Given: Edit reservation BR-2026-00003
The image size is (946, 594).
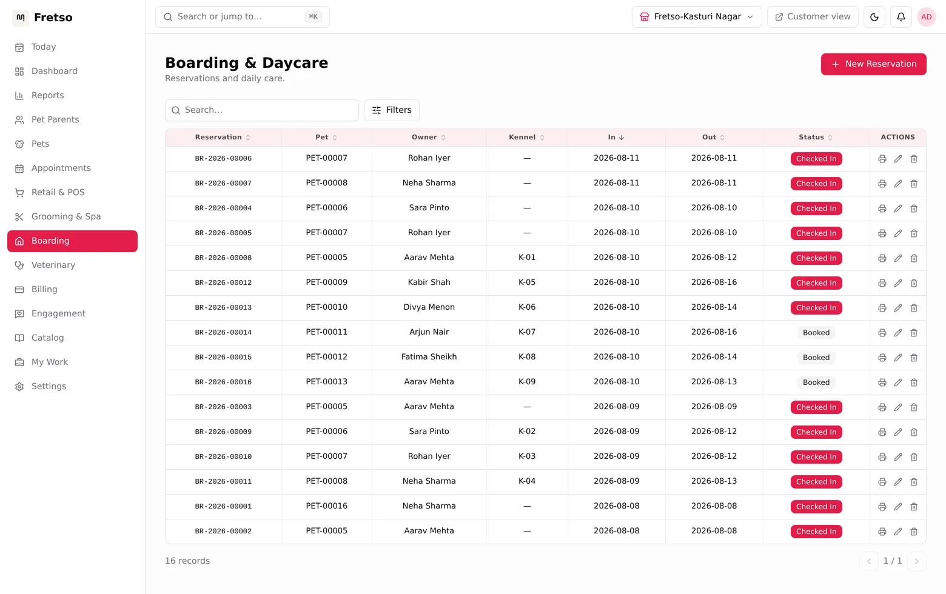Looking at the screenshot, I should [898, 407].
